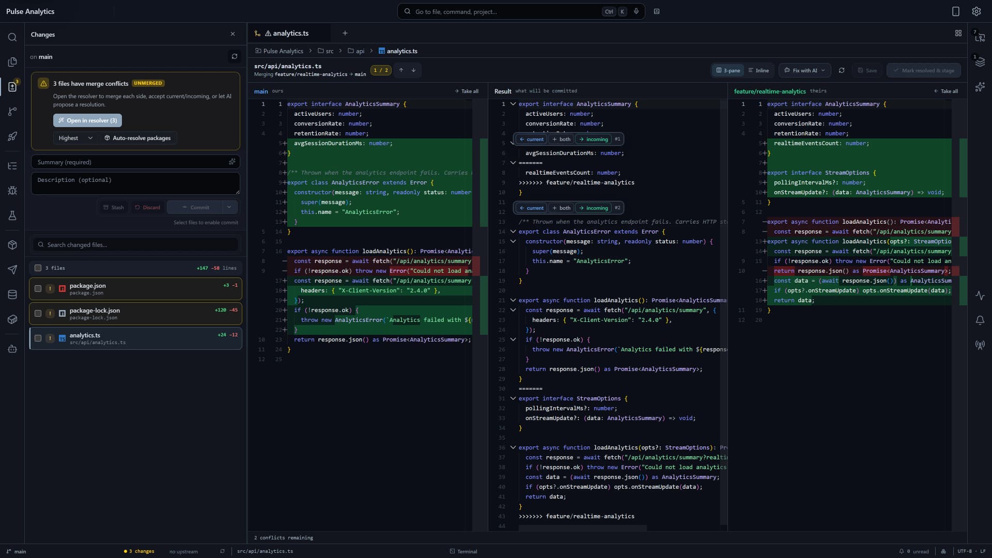Viewport: 992px width, 558px height.
Task: Collapse Result line 25 if-block fold chevron
Action: [x=513, y=339]
